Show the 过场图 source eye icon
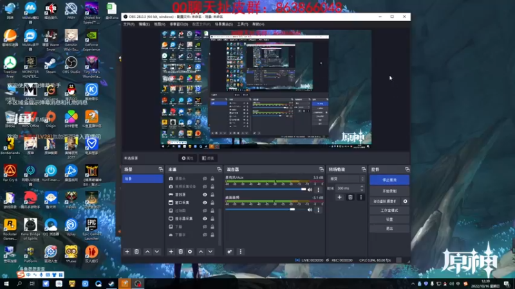515x289 pixels. (205, 211)
